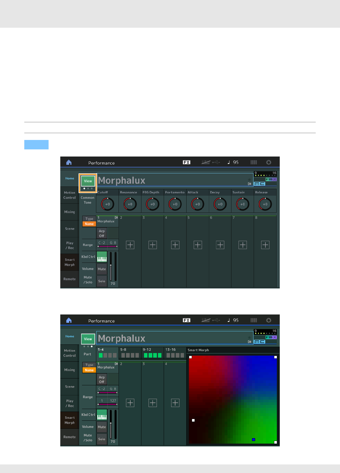Image resolution: width=340 pixels, height=473 pixels.
Task: Open FX settings in the upper screen header
Action: (187, 162)
